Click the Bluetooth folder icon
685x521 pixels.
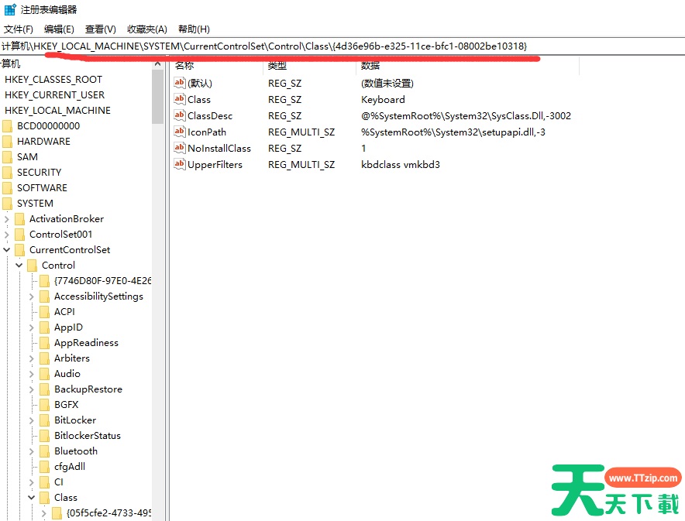[45, 451]
